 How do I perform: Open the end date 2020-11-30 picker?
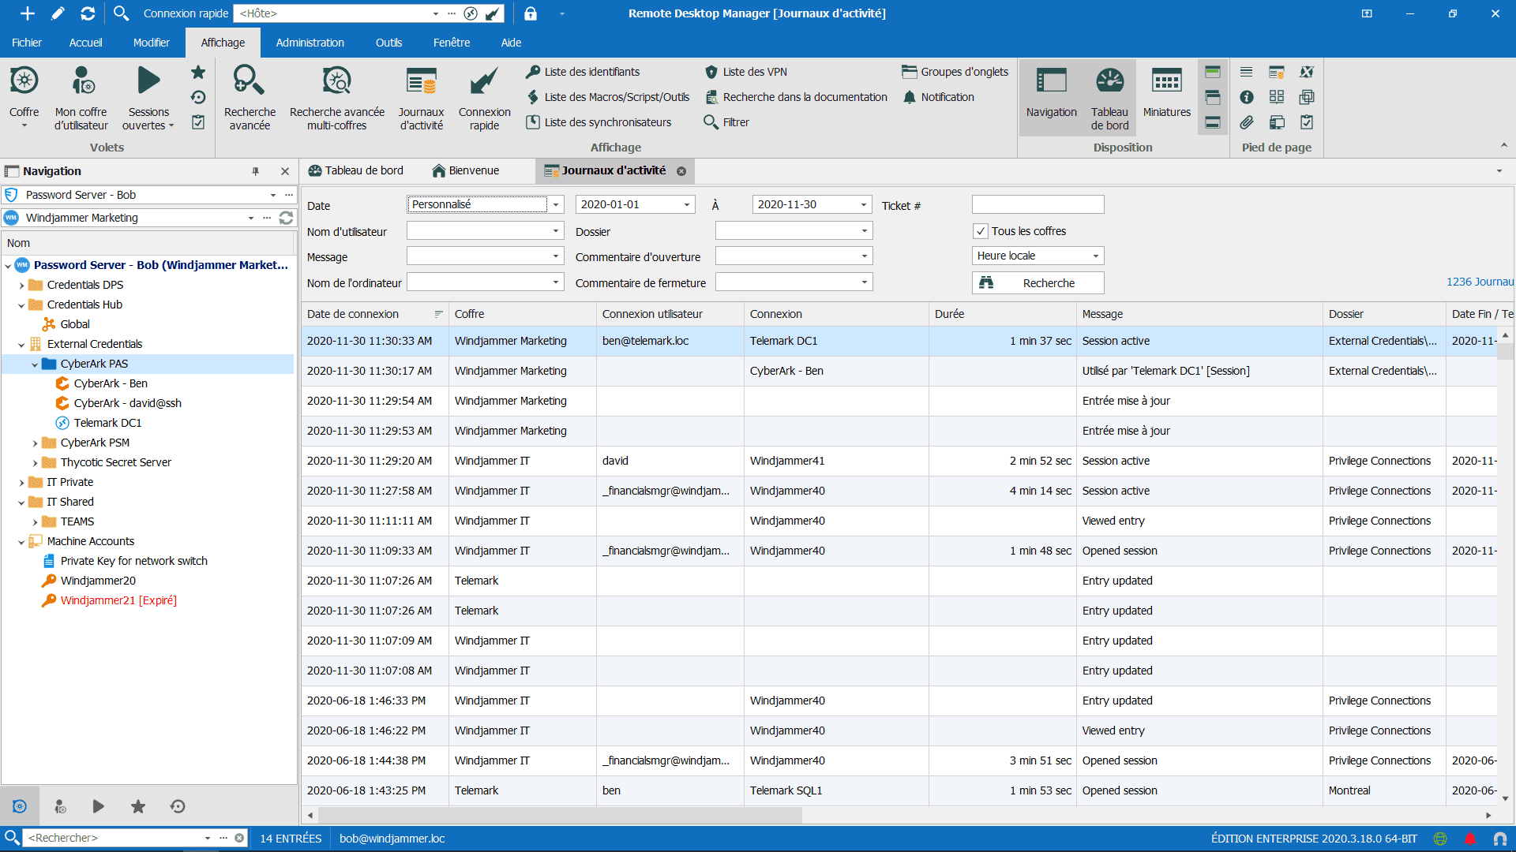[864, 204]
